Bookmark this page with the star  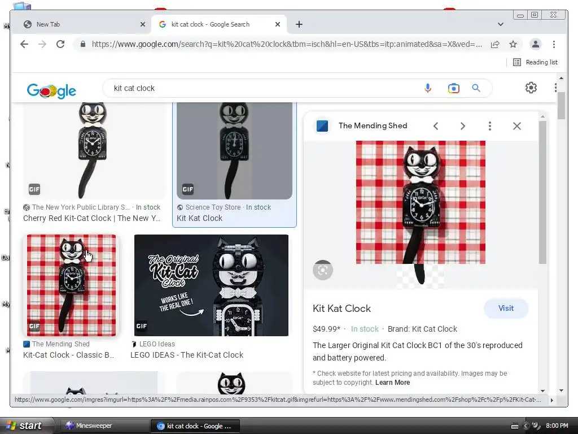point(513,44)
